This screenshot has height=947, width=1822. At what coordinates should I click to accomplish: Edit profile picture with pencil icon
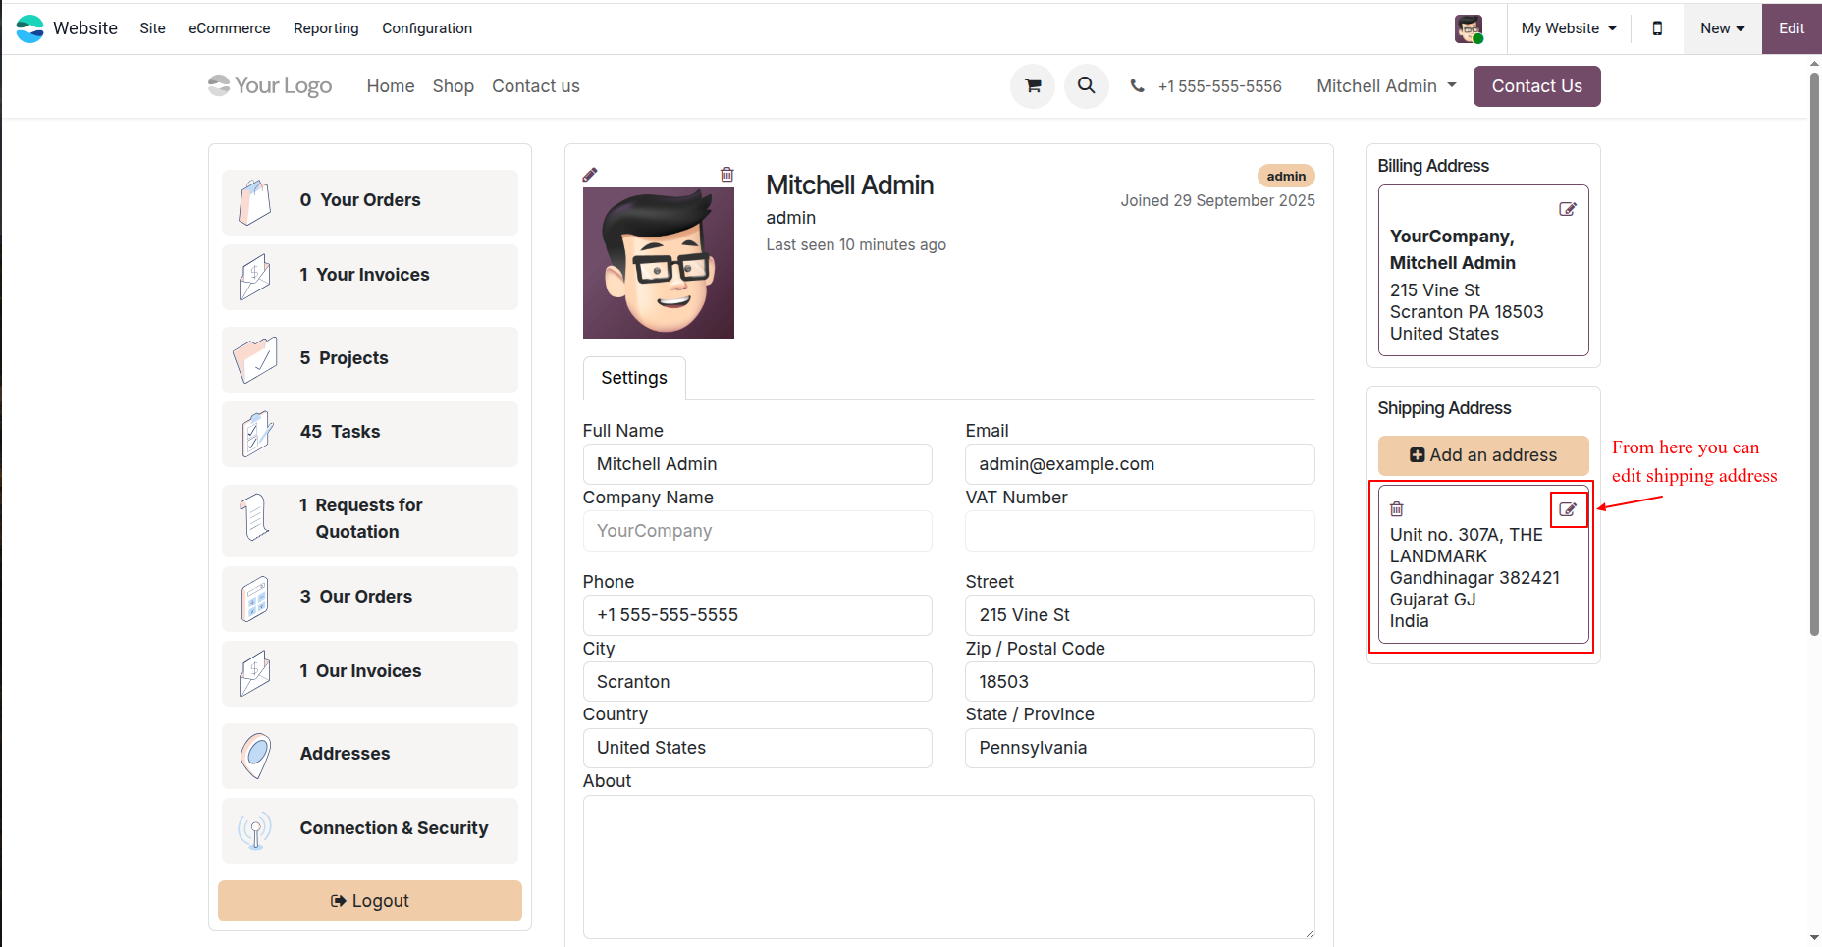[590, 175]
